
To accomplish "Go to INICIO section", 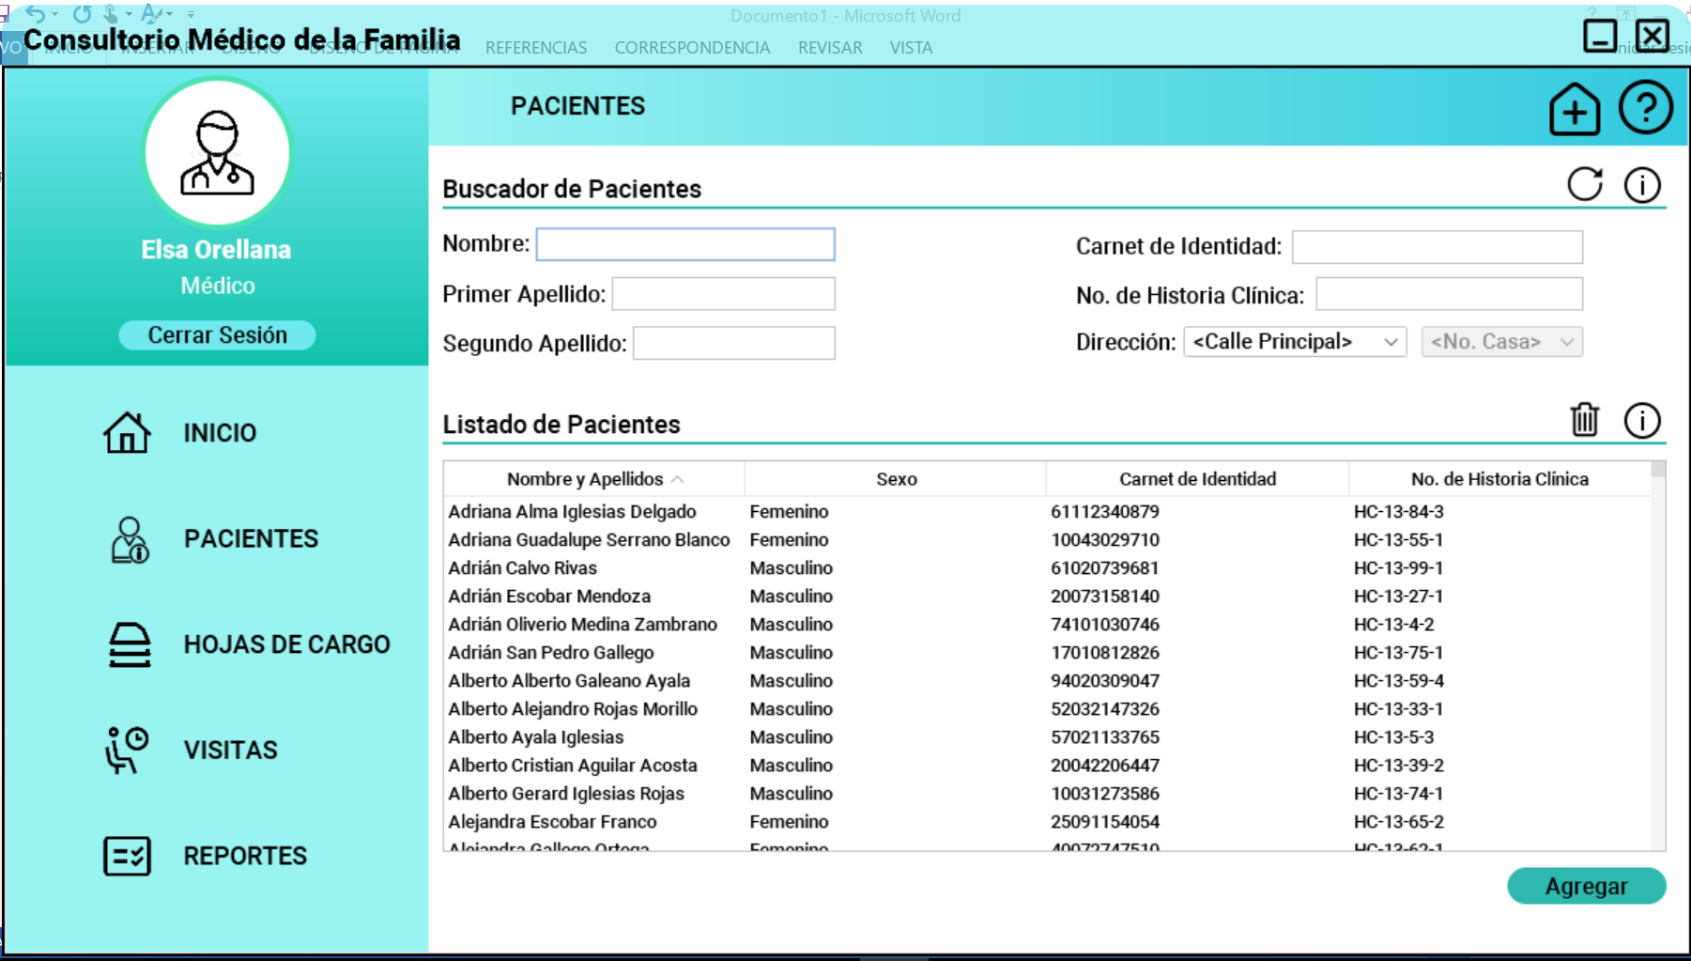I will (220, 433).
